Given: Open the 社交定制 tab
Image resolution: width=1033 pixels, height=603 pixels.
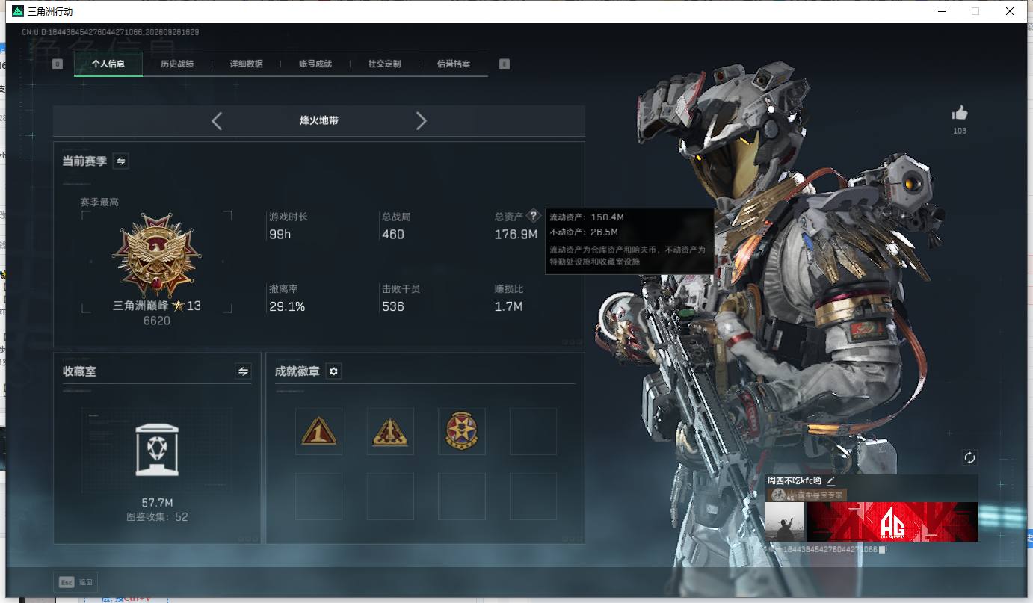Looking at the screenshot, I should 384,64.
